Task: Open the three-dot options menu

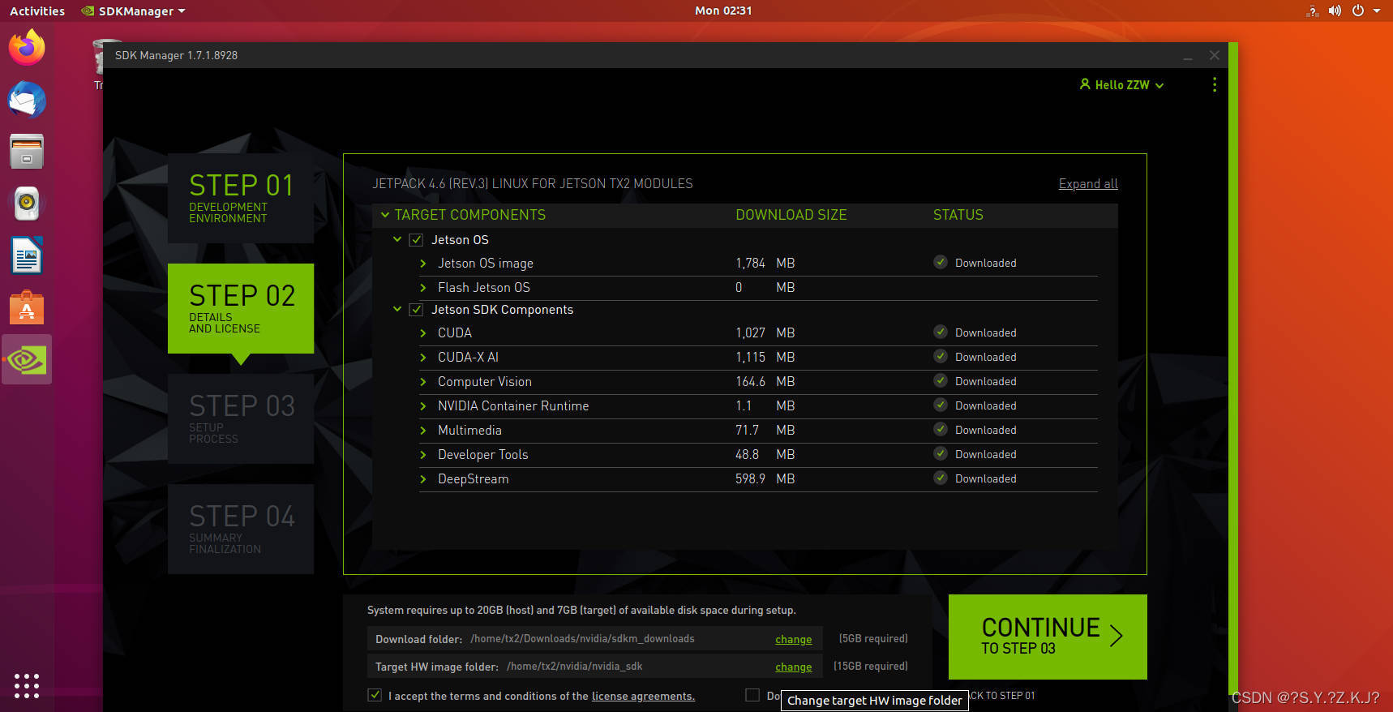Action: (1214, 85)
